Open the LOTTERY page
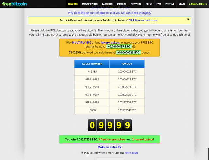Viewport: 209px width, 160px height. [x=121, y=4]
